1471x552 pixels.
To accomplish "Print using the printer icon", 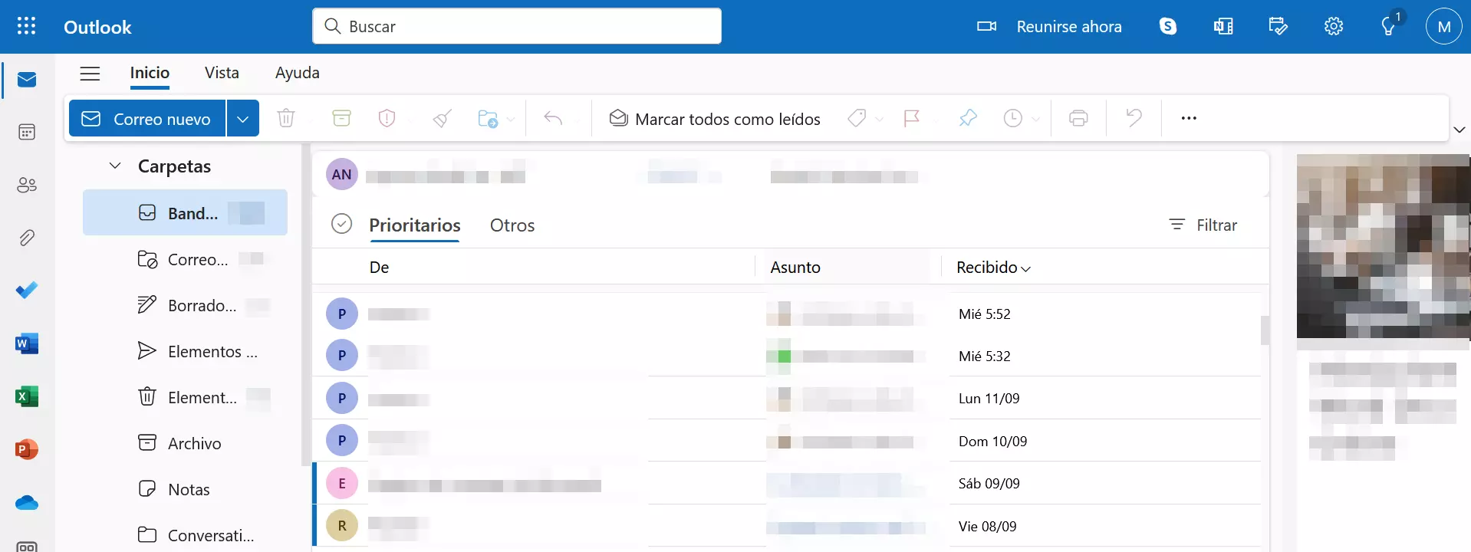I will [1078, 118].
